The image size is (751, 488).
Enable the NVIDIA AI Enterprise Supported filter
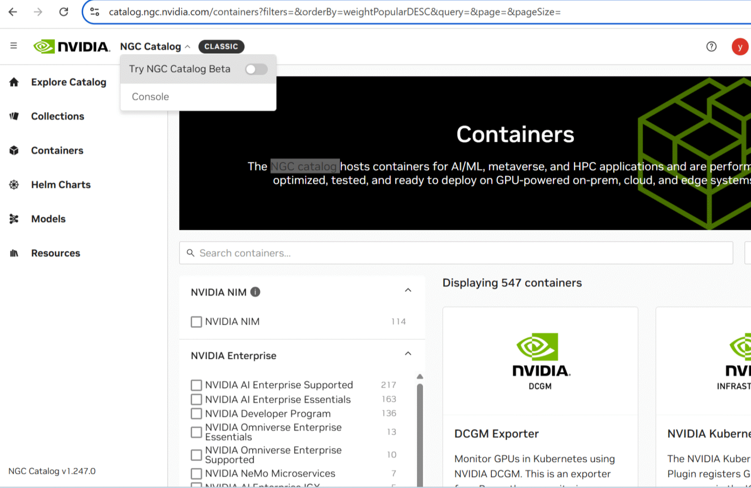point(196,385)
